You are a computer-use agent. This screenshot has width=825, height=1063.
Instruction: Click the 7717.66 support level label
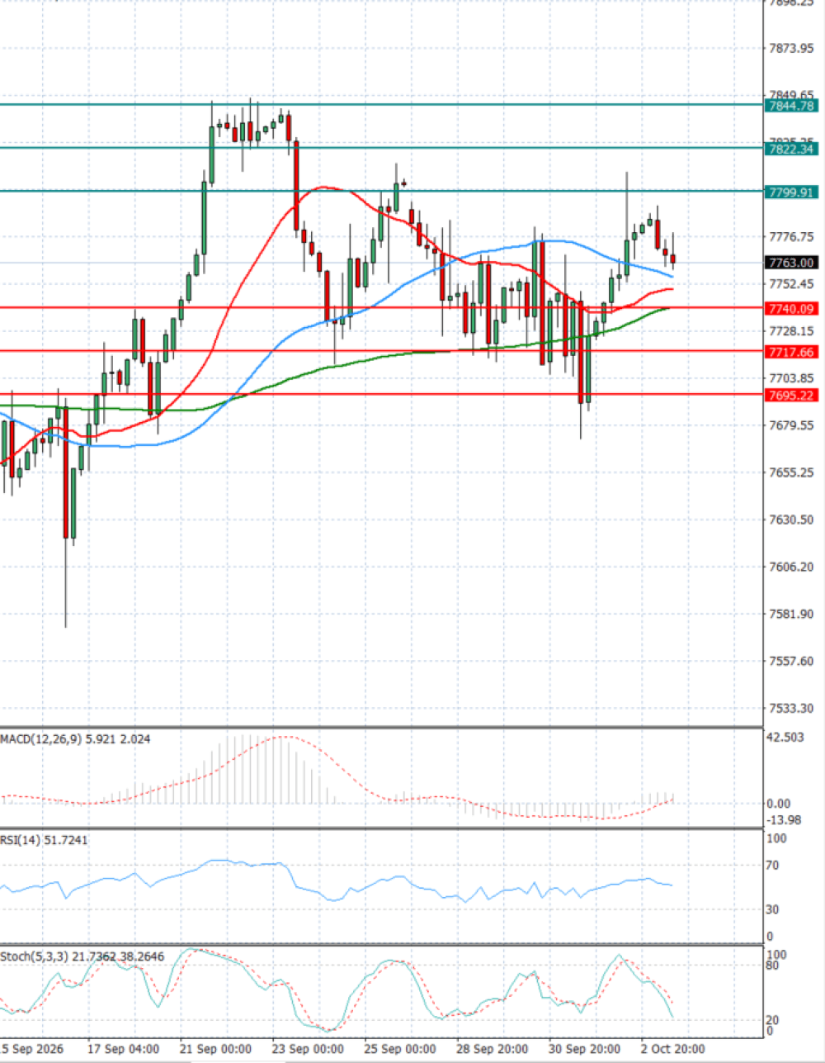(x=790, y=352)
